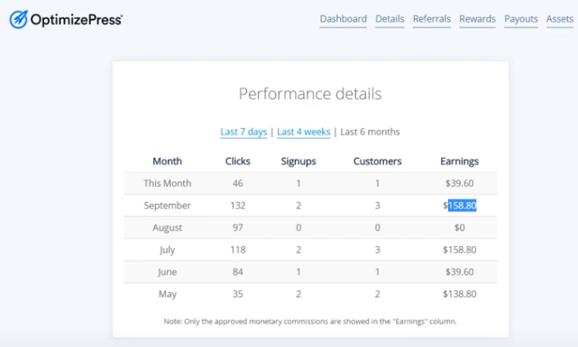Click August's signups count 0
Screen dimensions: 578x347
coord(298,227)
